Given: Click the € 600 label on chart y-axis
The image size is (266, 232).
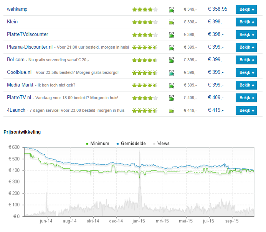Looking at the screenshot, I should 14,147.
